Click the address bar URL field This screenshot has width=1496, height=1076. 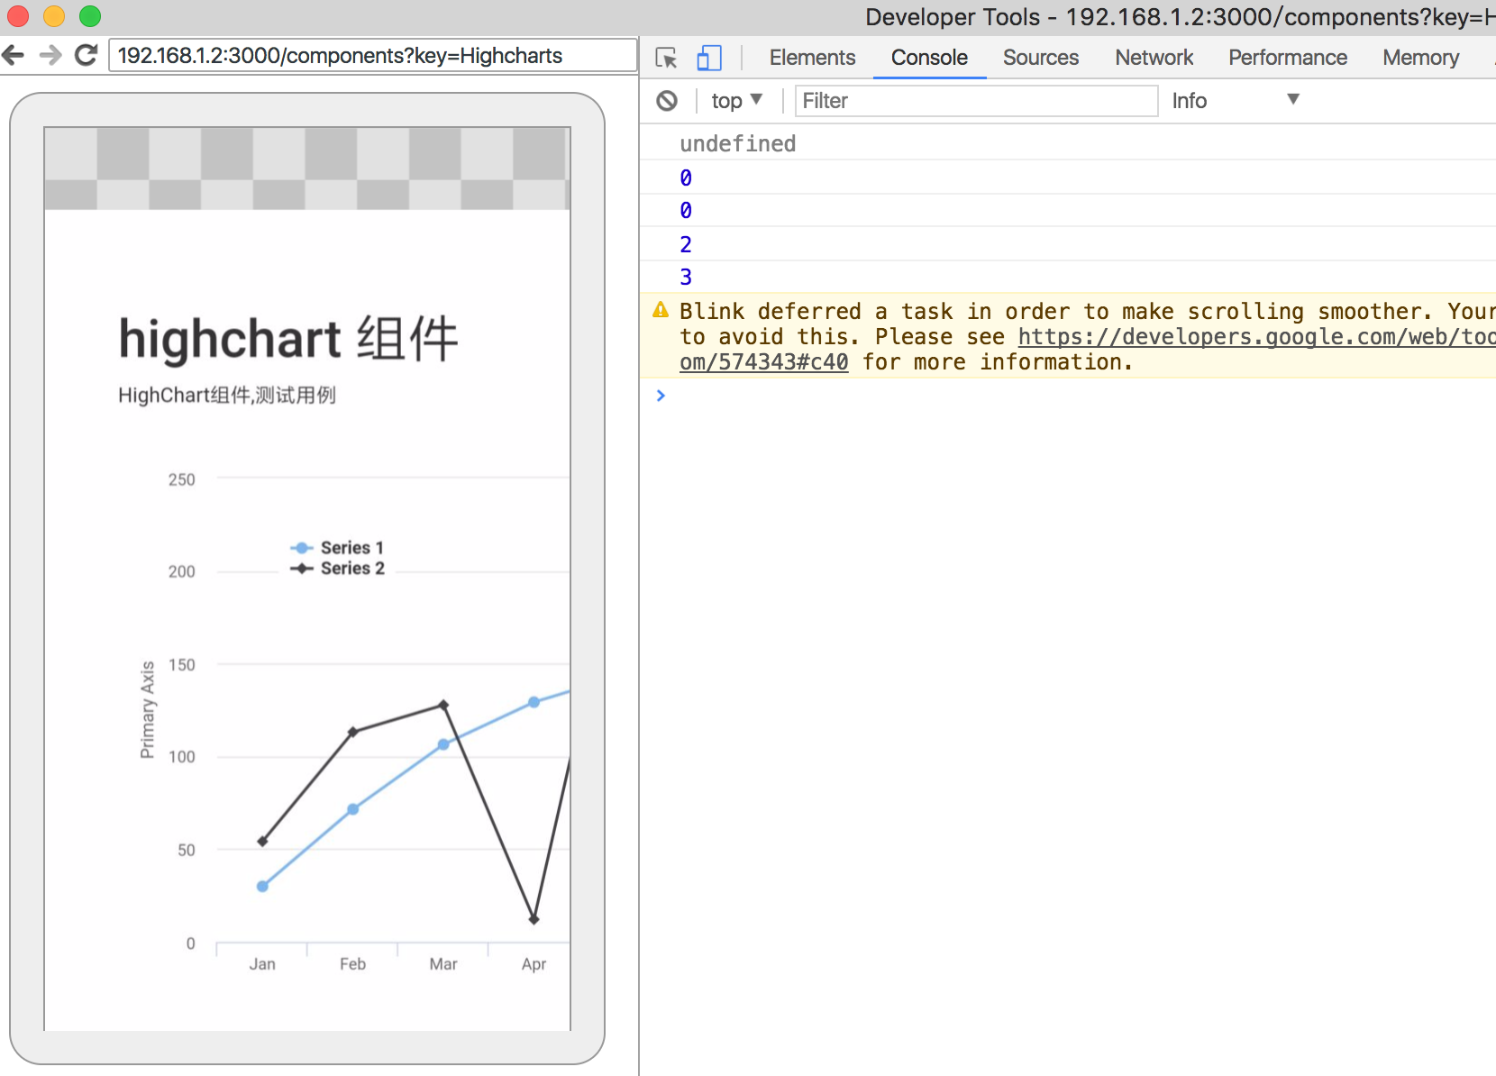point(372,56)
